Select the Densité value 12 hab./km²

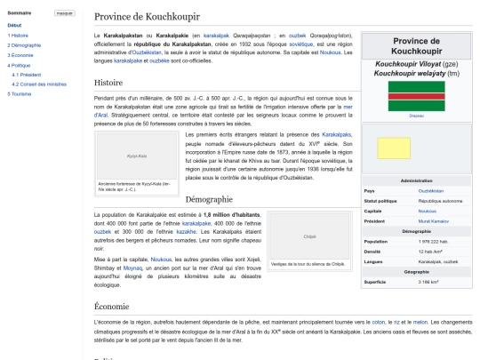(430, 252)
